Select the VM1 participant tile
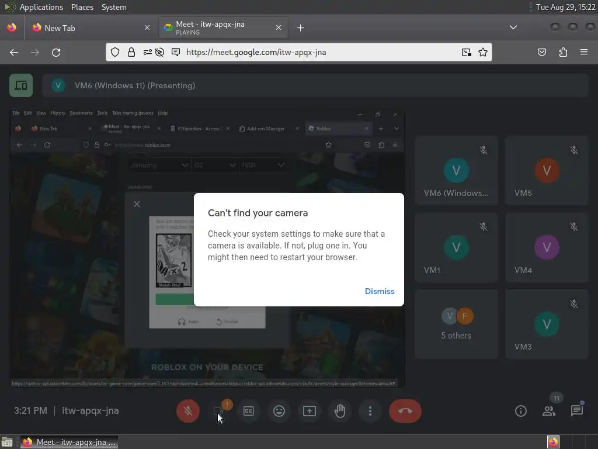Viewport: 598px width, 449px height. click(x=456, y=247)
